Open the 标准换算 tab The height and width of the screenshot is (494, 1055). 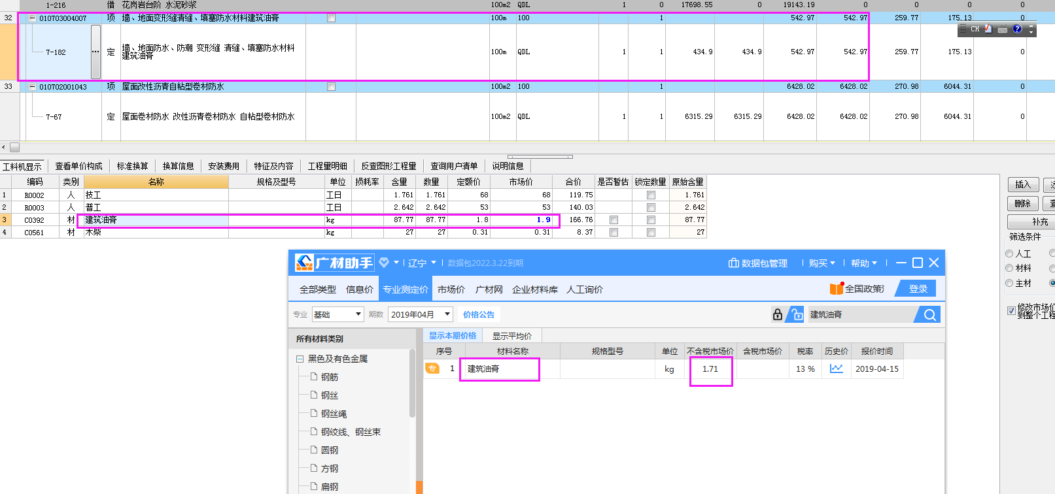coord(133,166)
